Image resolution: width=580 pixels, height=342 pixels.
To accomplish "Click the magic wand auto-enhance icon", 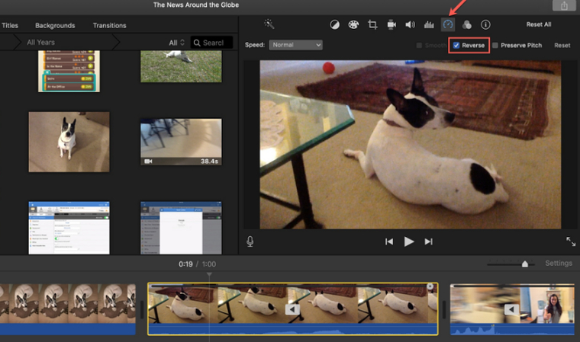I will 269,24.
